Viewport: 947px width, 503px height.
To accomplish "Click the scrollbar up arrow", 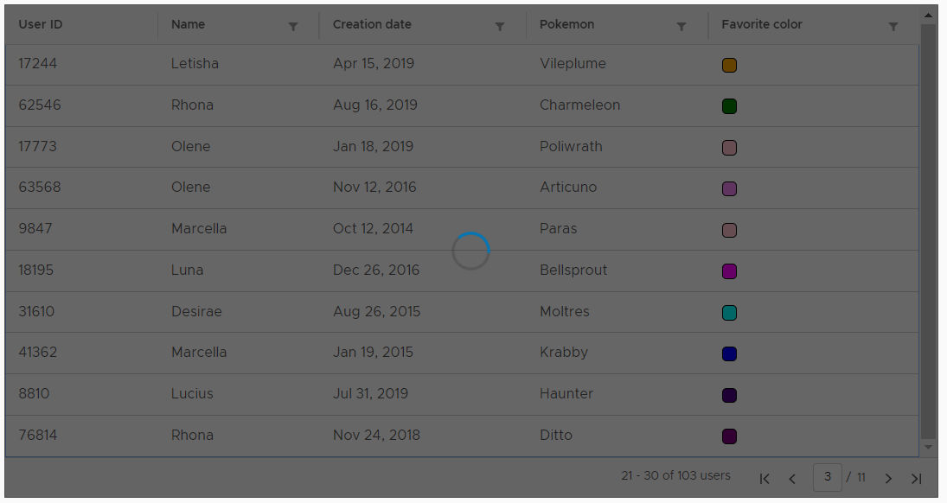I will [929, 15].
